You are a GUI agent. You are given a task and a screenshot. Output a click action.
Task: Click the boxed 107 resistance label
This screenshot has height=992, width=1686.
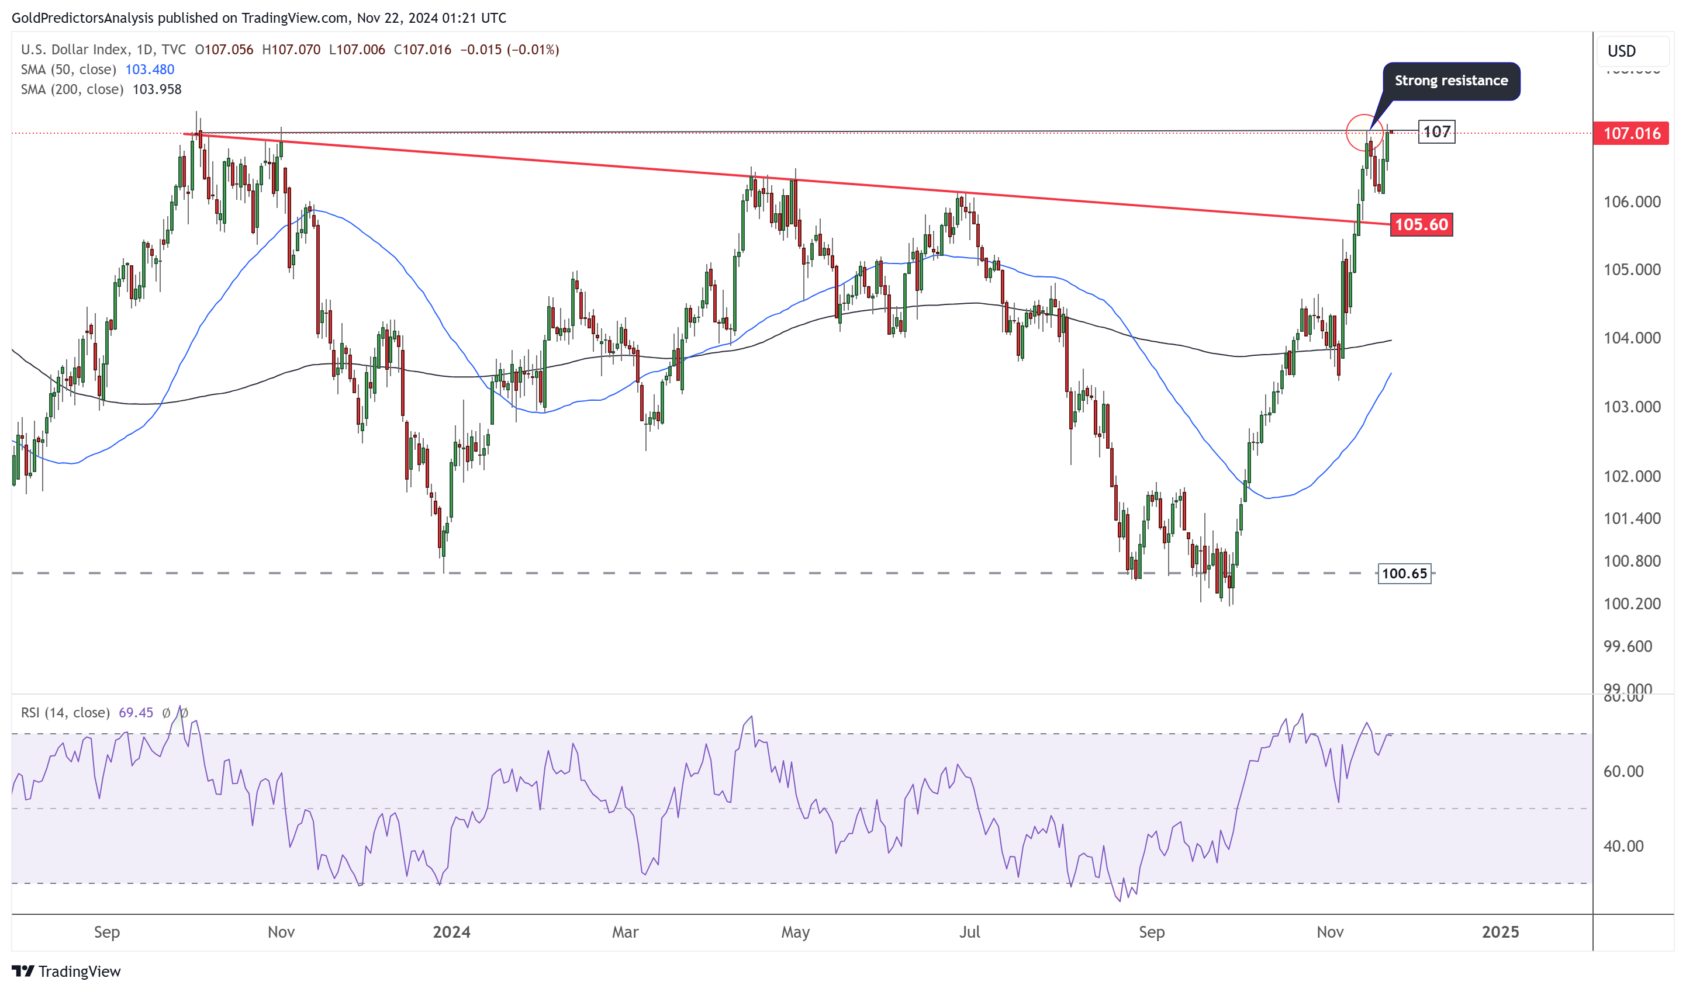point(1436,131)
